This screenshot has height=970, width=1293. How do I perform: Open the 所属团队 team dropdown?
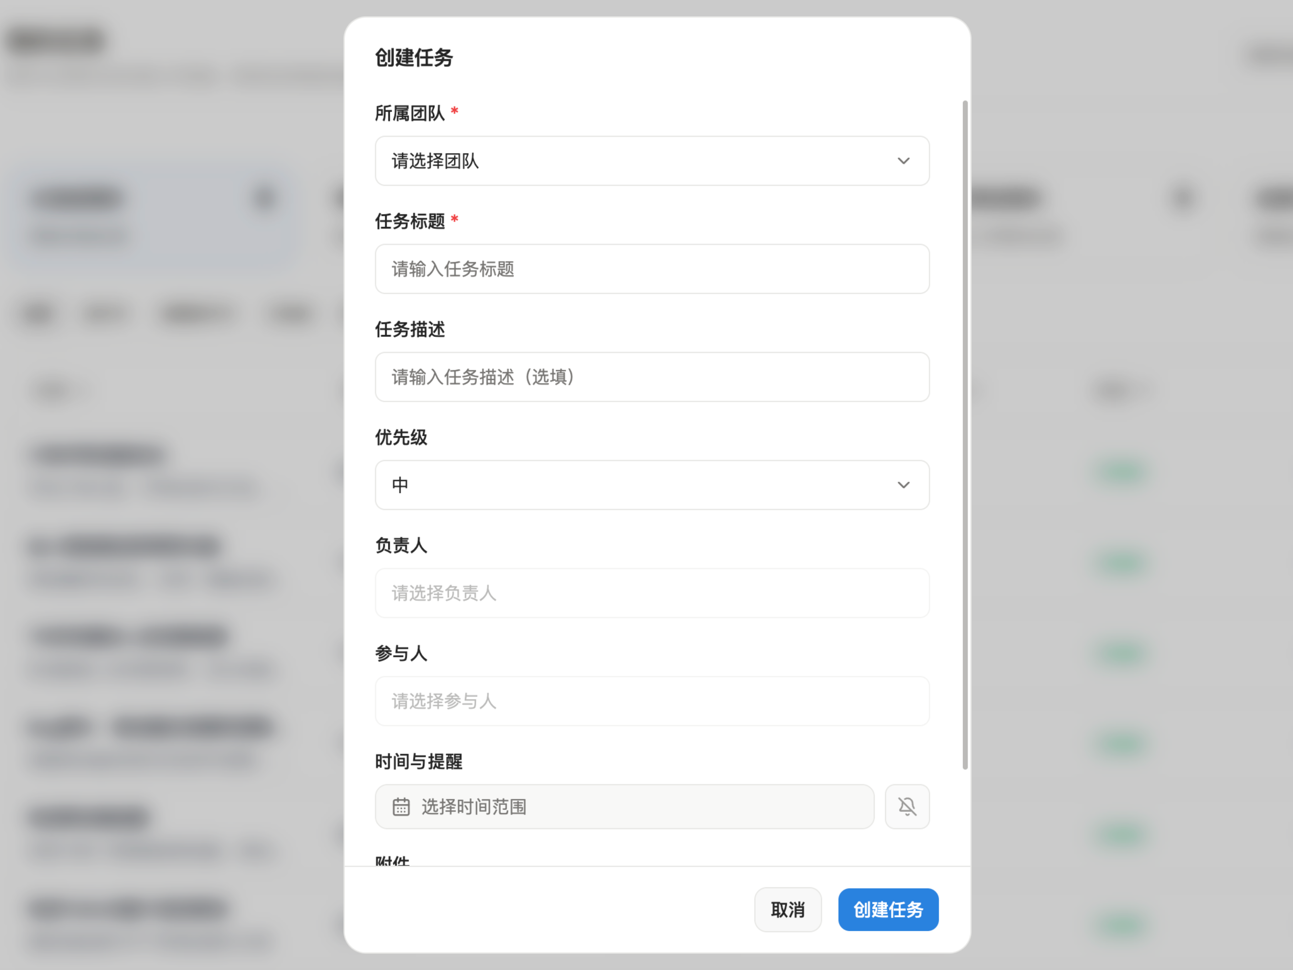click(x=652, y=161)
